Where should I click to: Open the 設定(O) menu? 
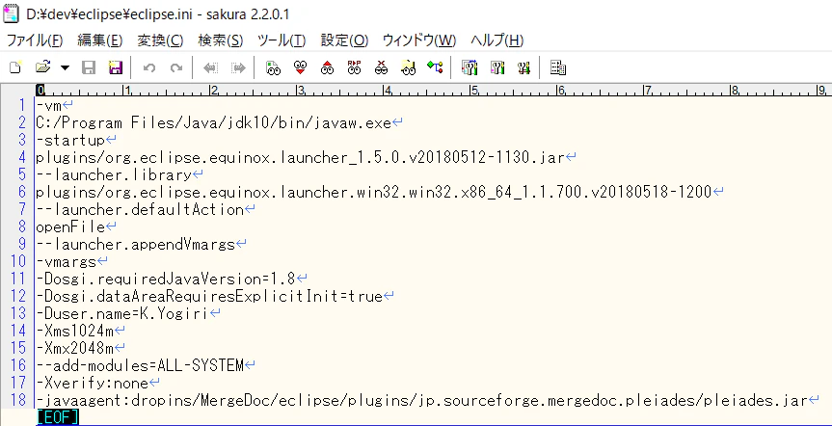tap(344, 40)
